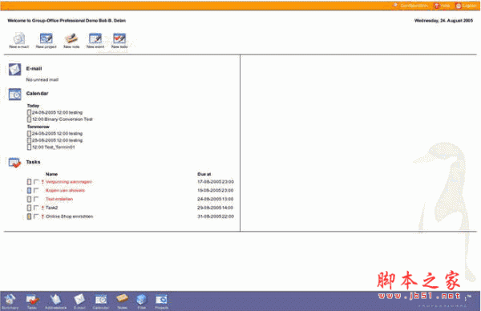This screenshot has width=481, height=311.
Task: Open the Text erstellen task
Action: (x=59, y=199)
